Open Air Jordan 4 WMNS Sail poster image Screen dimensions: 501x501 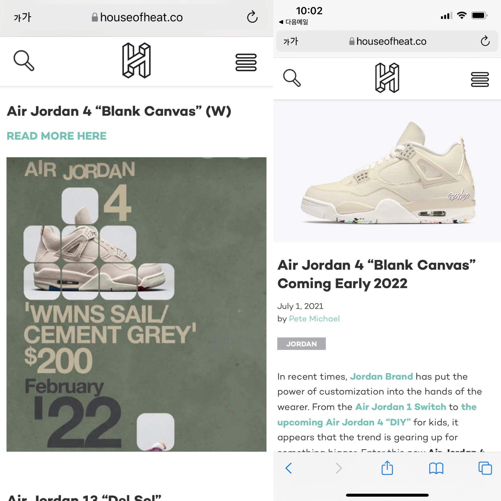click(x=137, y=304)
